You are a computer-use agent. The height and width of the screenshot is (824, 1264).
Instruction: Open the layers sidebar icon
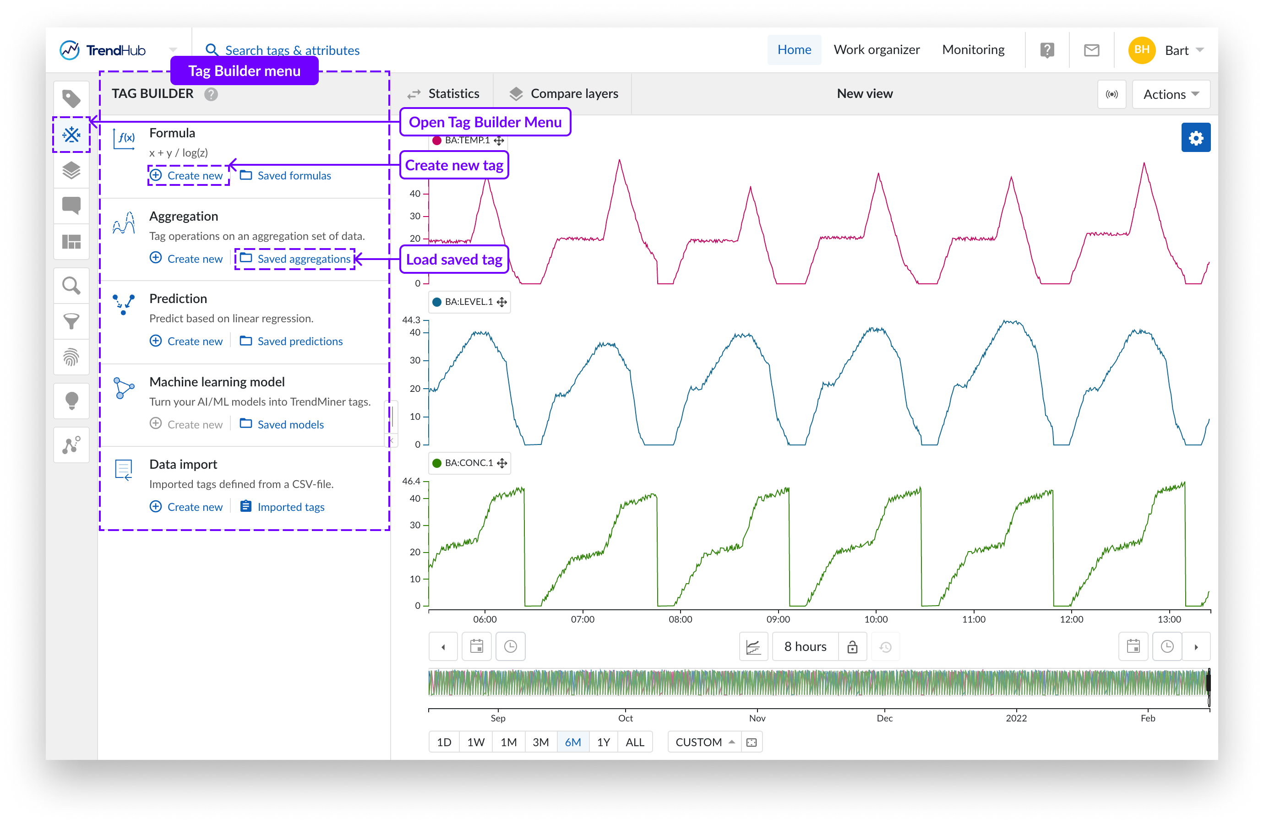tap(71, 170)
